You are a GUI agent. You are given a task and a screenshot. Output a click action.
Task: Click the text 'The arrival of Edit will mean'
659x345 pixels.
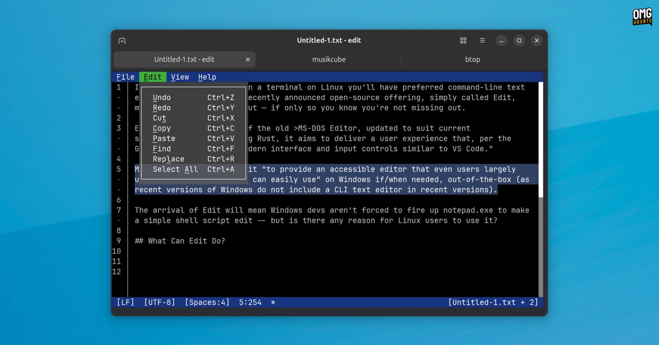[200, 210]
